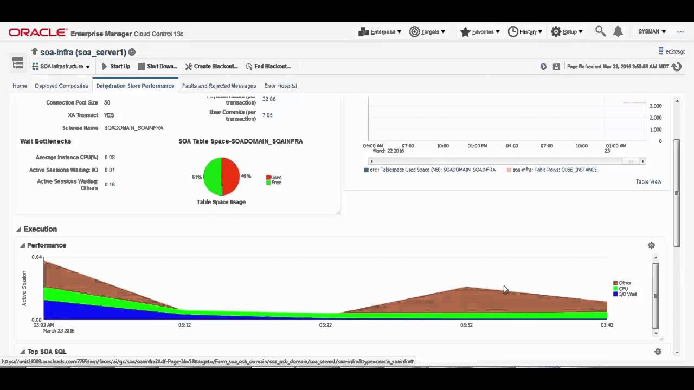The image size is (694, 390).
Task: Click the Favorites star icon
Action: click(x=465, y=32)
